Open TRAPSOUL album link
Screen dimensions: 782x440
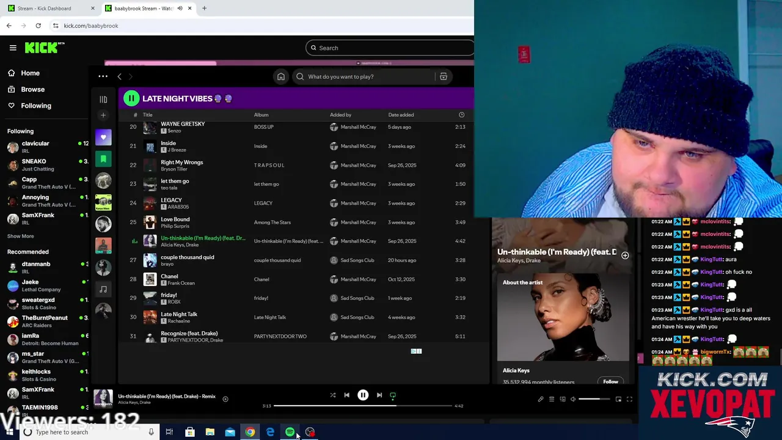pyautogui.click(x=269, y=165)
